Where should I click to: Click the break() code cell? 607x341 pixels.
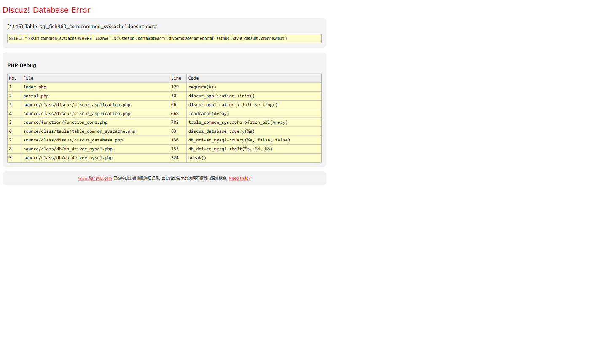coord(254,158)
